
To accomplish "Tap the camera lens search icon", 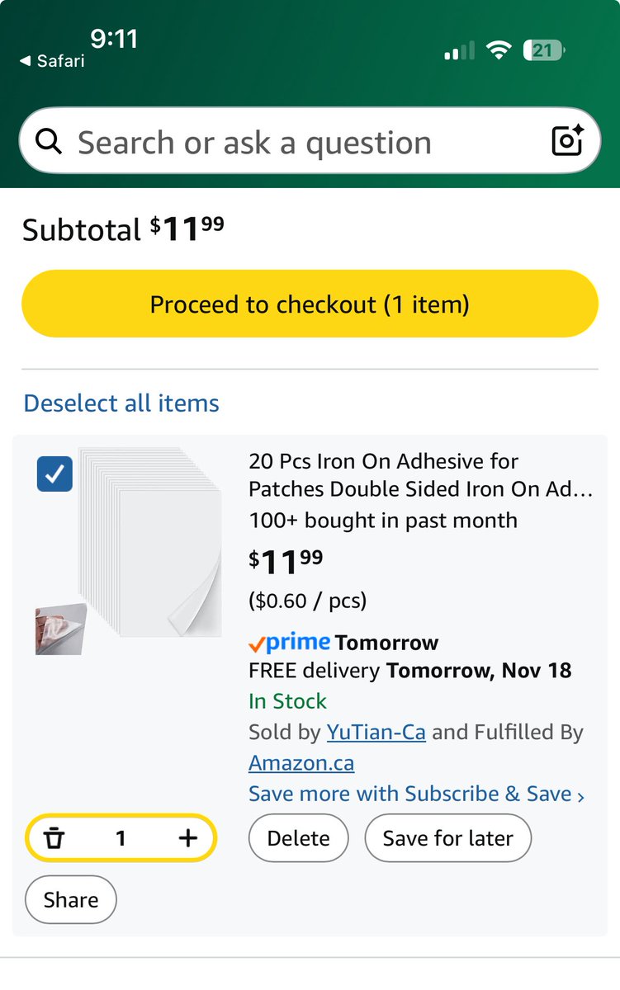I will (x=567, y=141).
